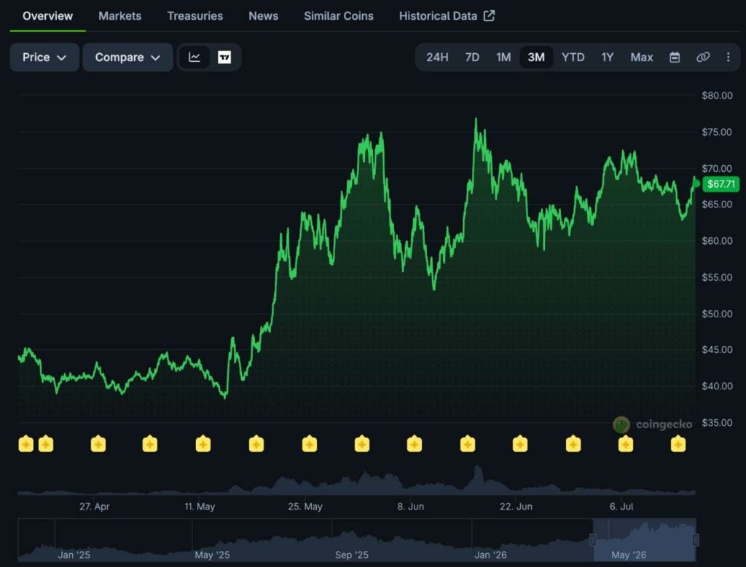
Task: Copy chart link icon
Action: [703, 58]
